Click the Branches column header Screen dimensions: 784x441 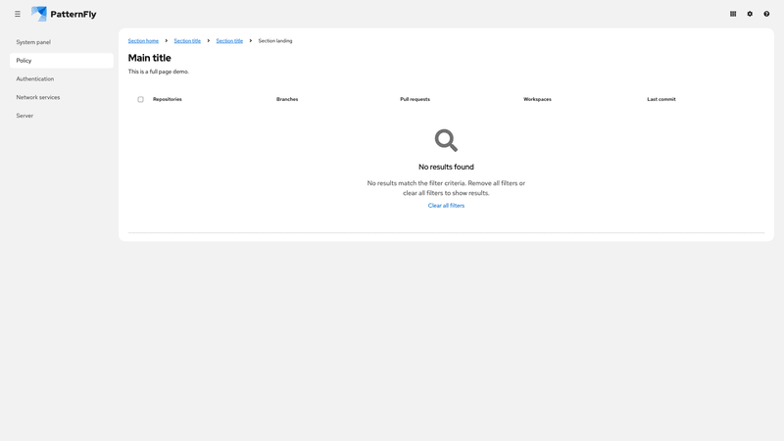pyautogui.click(x=287, y=99)
